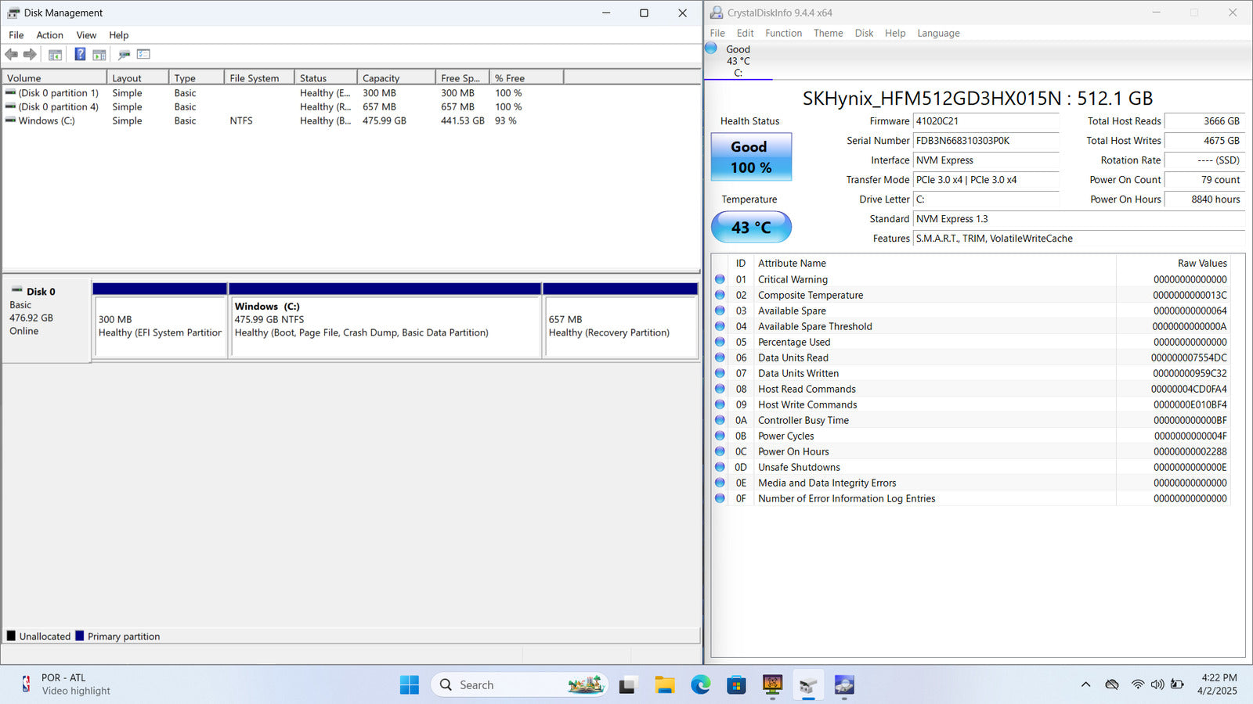Launch Microsoft Edge from the taskbar
This screenshot has width=1253, height=704.
[x=700, y=684]
